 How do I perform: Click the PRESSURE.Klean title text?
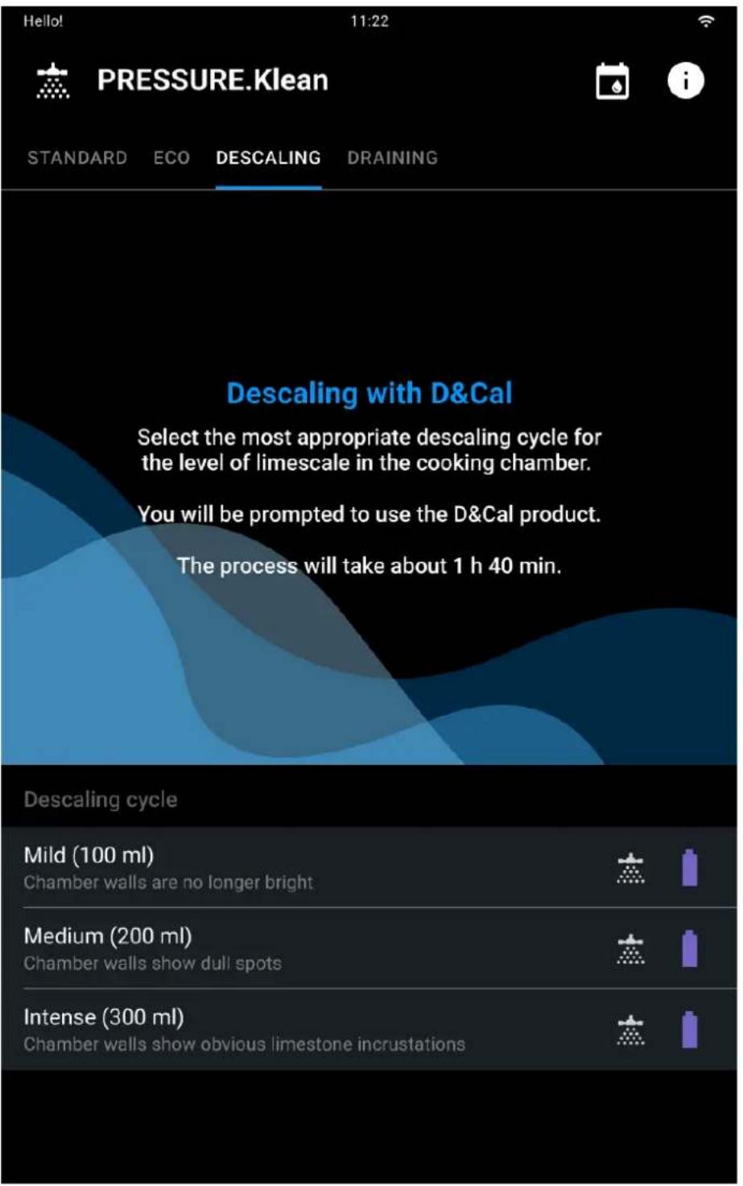pyautogui.click(x=213, y=81)
